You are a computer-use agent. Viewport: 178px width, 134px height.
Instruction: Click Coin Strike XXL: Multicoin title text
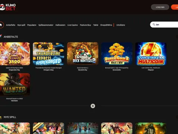(151, 68)
